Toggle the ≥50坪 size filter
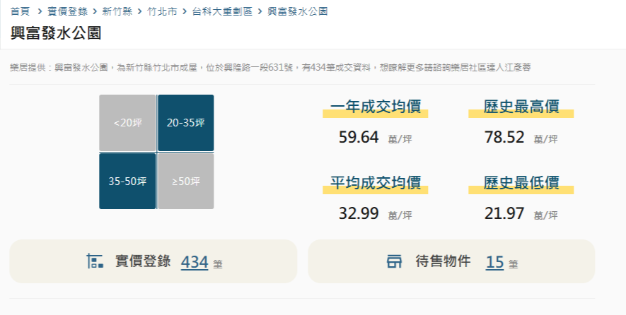 point(185,181)
